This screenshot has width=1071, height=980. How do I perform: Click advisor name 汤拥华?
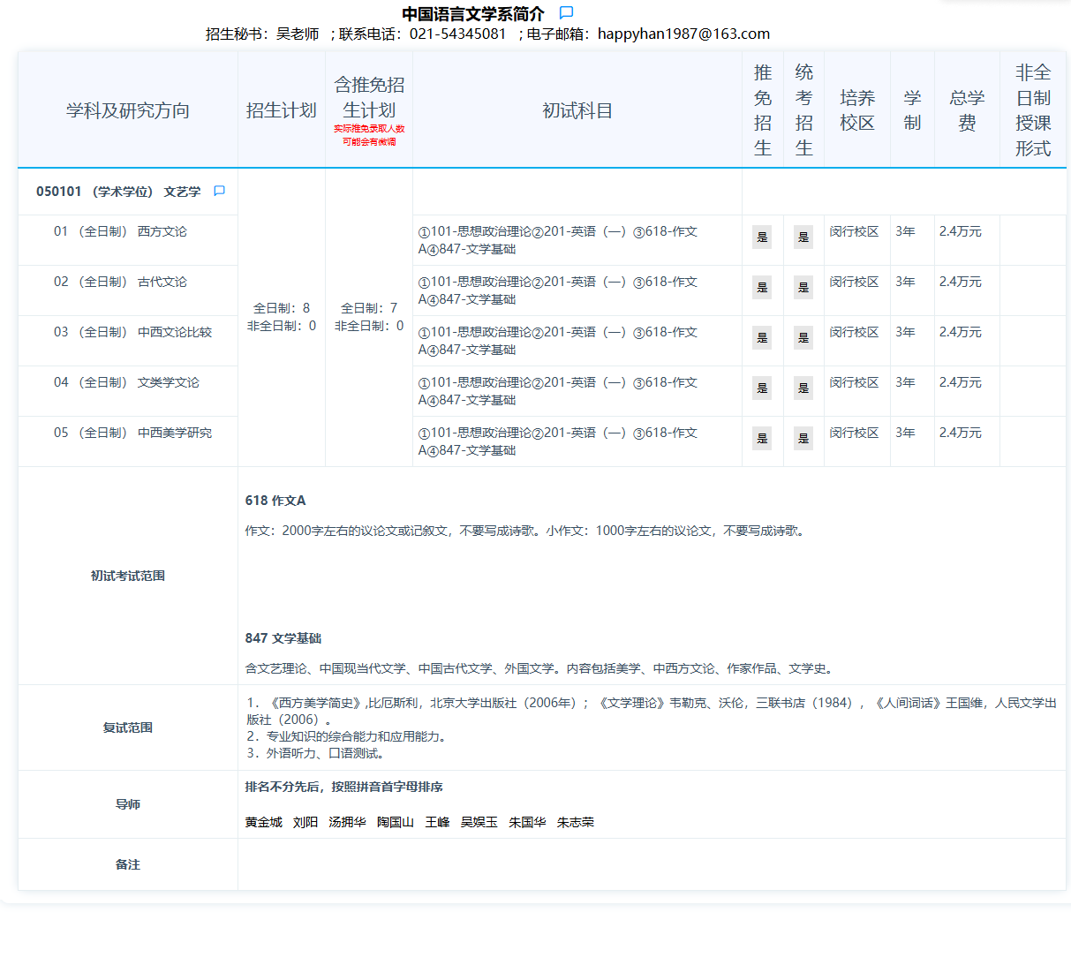coord(347,822)
